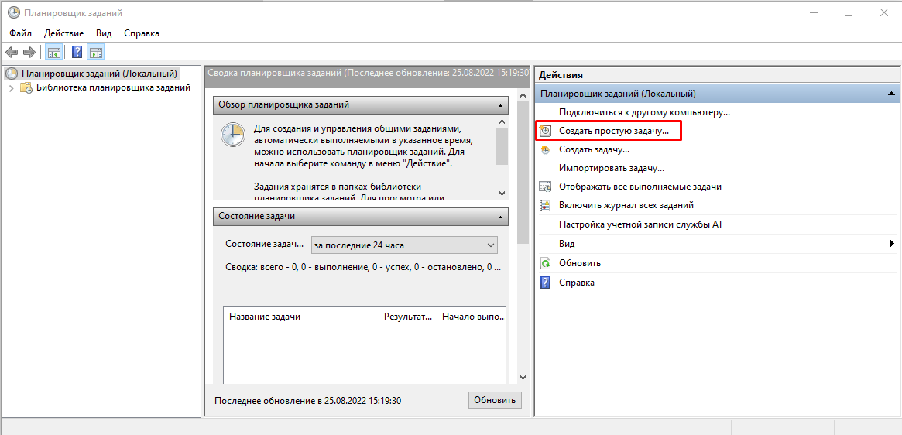Open the Файл menu
The height and width of the screenshot is (435, 902).
pos(21,33)
